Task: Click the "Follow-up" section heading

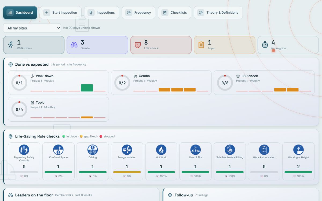Action: (184, 195)
